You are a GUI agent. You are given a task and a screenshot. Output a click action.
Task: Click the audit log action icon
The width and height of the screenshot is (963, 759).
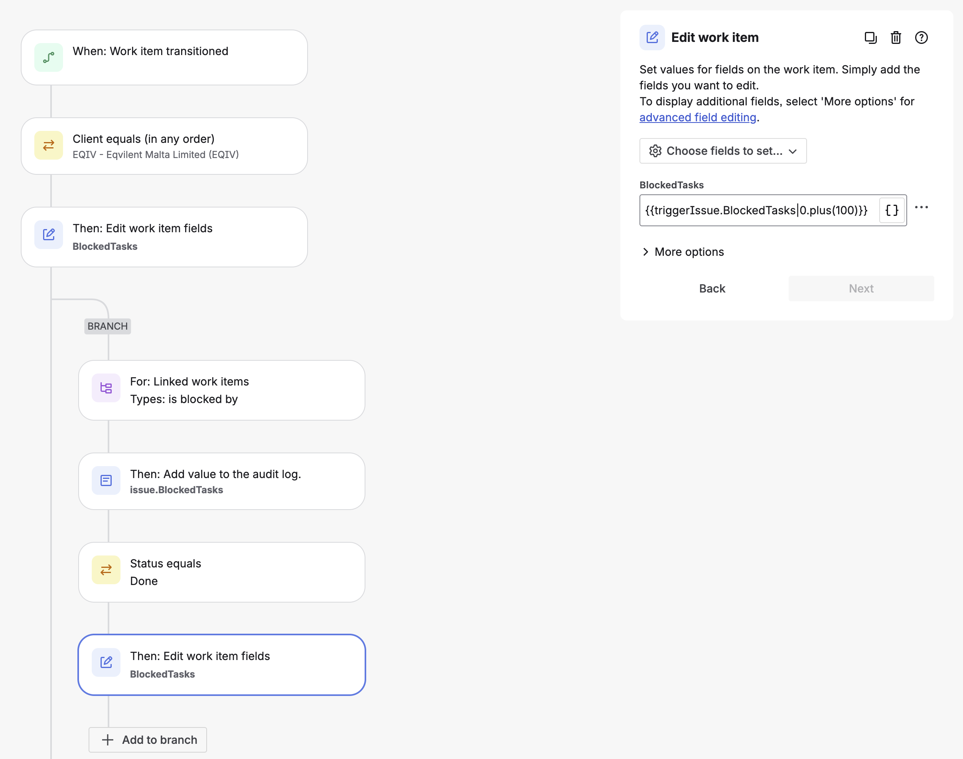click(106, 480)
